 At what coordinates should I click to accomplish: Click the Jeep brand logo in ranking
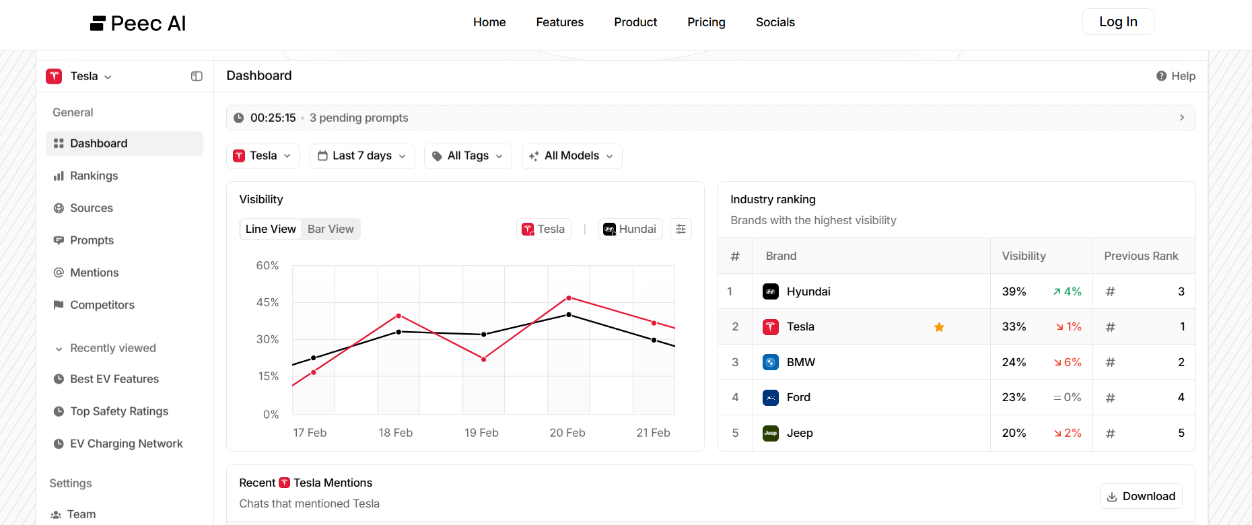[771, 433]
